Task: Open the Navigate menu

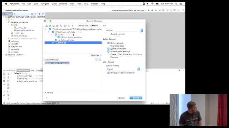Action: (x=45, y=4)
